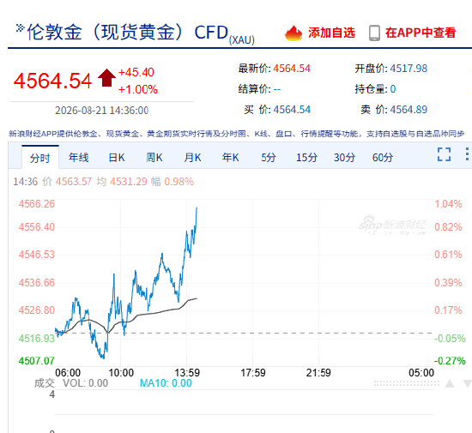Click the 开盘价 value 4517.98
The image size is (472, 433).
pyautogui.click(x=408, y=69)
